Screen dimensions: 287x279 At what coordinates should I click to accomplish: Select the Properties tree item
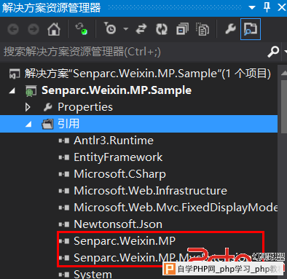(x=85, y=107)
